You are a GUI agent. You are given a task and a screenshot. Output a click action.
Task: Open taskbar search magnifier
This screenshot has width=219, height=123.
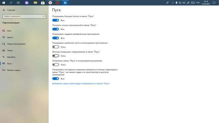[x=11, y=3]
